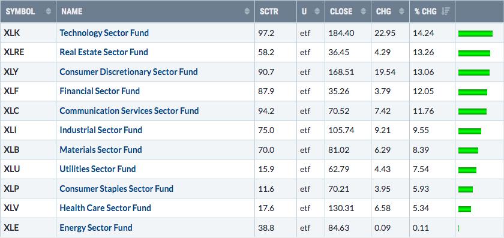504x238 pixels.
Task: Select the XLI symbol cell
Action: (x=28, y=130)
